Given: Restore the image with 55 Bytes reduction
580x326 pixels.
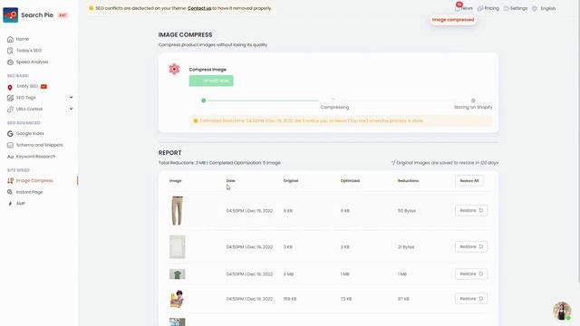Looking at the screenshot, I should (471, 210).
